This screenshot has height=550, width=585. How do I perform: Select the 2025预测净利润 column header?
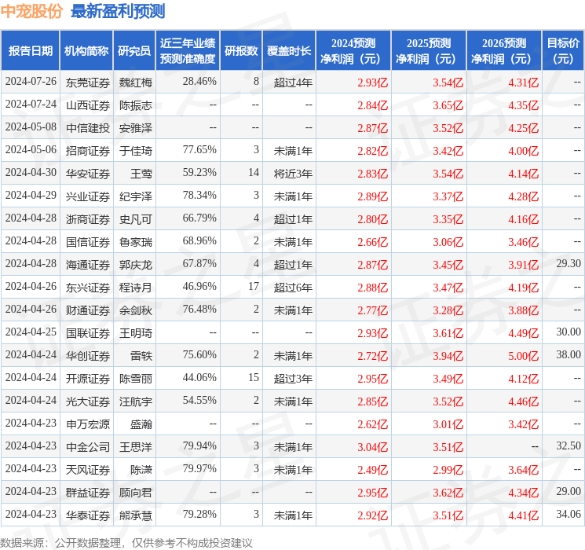[x=429, y=51]
